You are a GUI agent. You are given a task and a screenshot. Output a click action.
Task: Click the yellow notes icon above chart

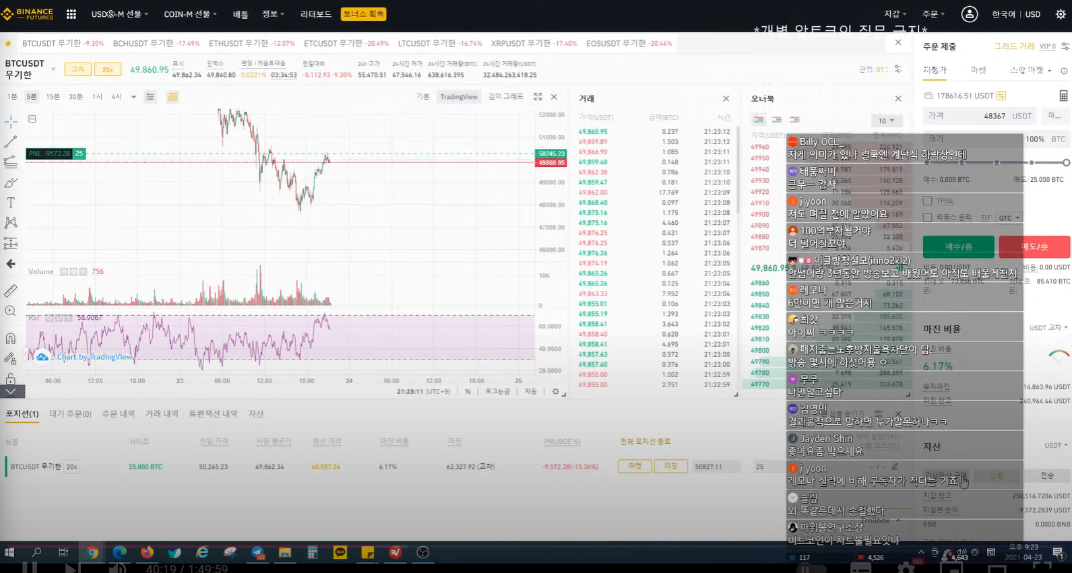tap(172, 97)
